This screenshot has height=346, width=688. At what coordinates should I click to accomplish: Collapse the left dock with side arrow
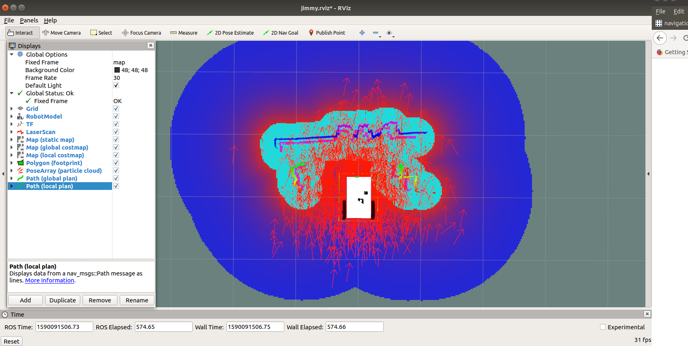[3, 174]
